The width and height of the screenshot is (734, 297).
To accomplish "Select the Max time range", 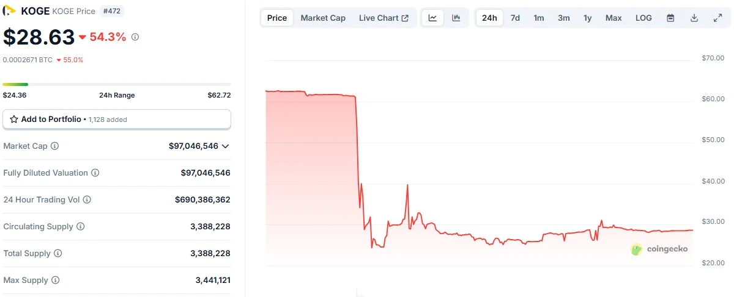I will click(614, 18).
